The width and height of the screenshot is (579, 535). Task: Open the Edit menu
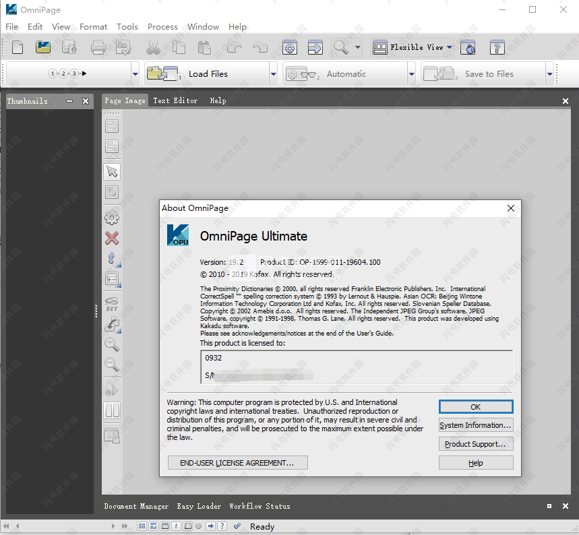35,26
